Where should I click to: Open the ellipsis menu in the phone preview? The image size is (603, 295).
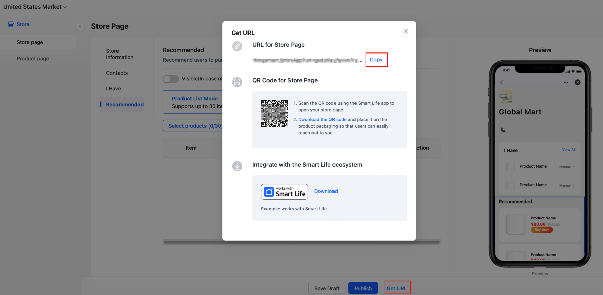[x=566, y=82]
